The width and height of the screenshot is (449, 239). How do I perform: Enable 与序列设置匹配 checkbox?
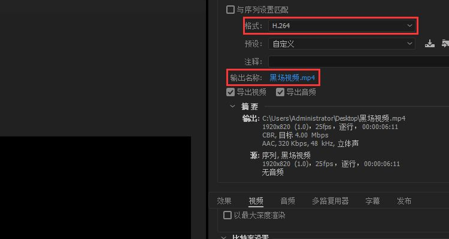pyautogui.click(x=230, y=10)
